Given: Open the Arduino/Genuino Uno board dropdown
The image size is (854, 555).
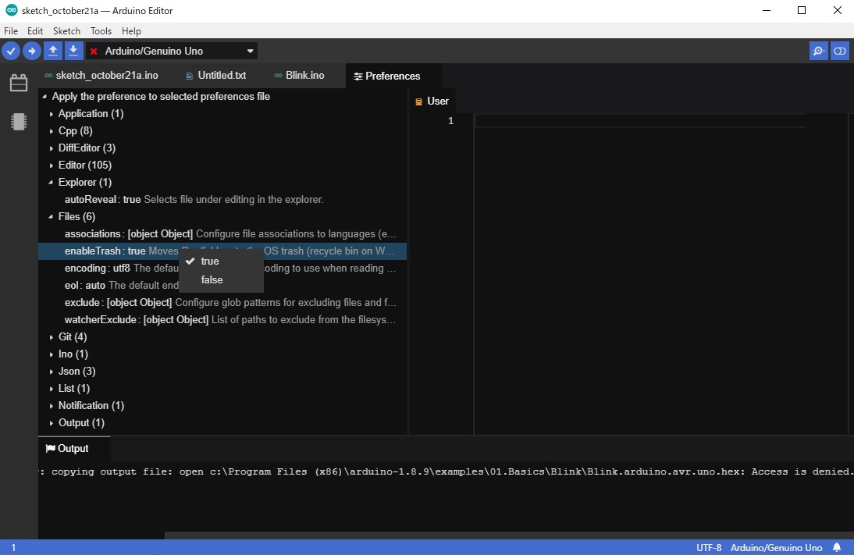Looking at the screenshot, I should [x=172, y=52].
